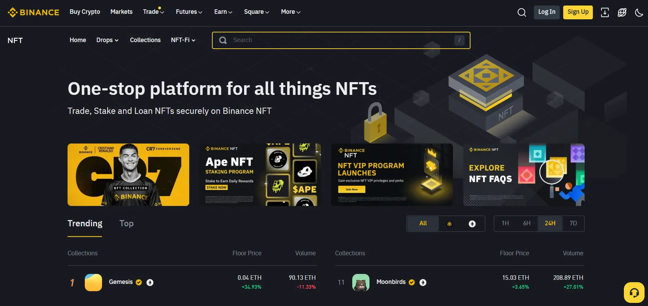Expand the Square dropdown menu
This screenshot has width=648, height=306.
tap(256, 12)
